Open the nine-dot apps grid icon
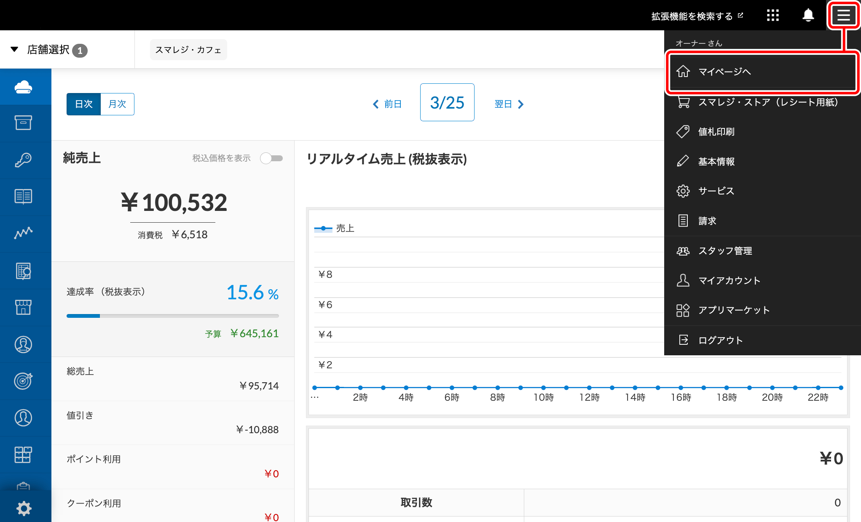The width and height of the screenshot is (861, 522). click(x=772, y=16)
